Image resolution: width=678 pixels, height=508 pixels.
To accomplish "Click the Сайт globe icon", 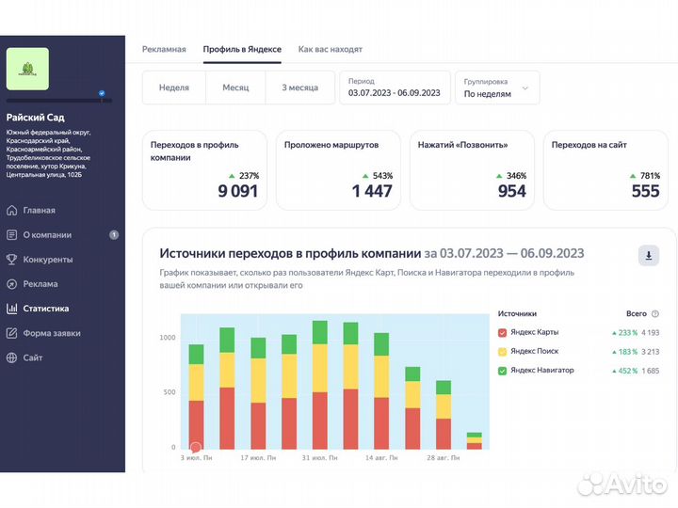I will point(11,357).
